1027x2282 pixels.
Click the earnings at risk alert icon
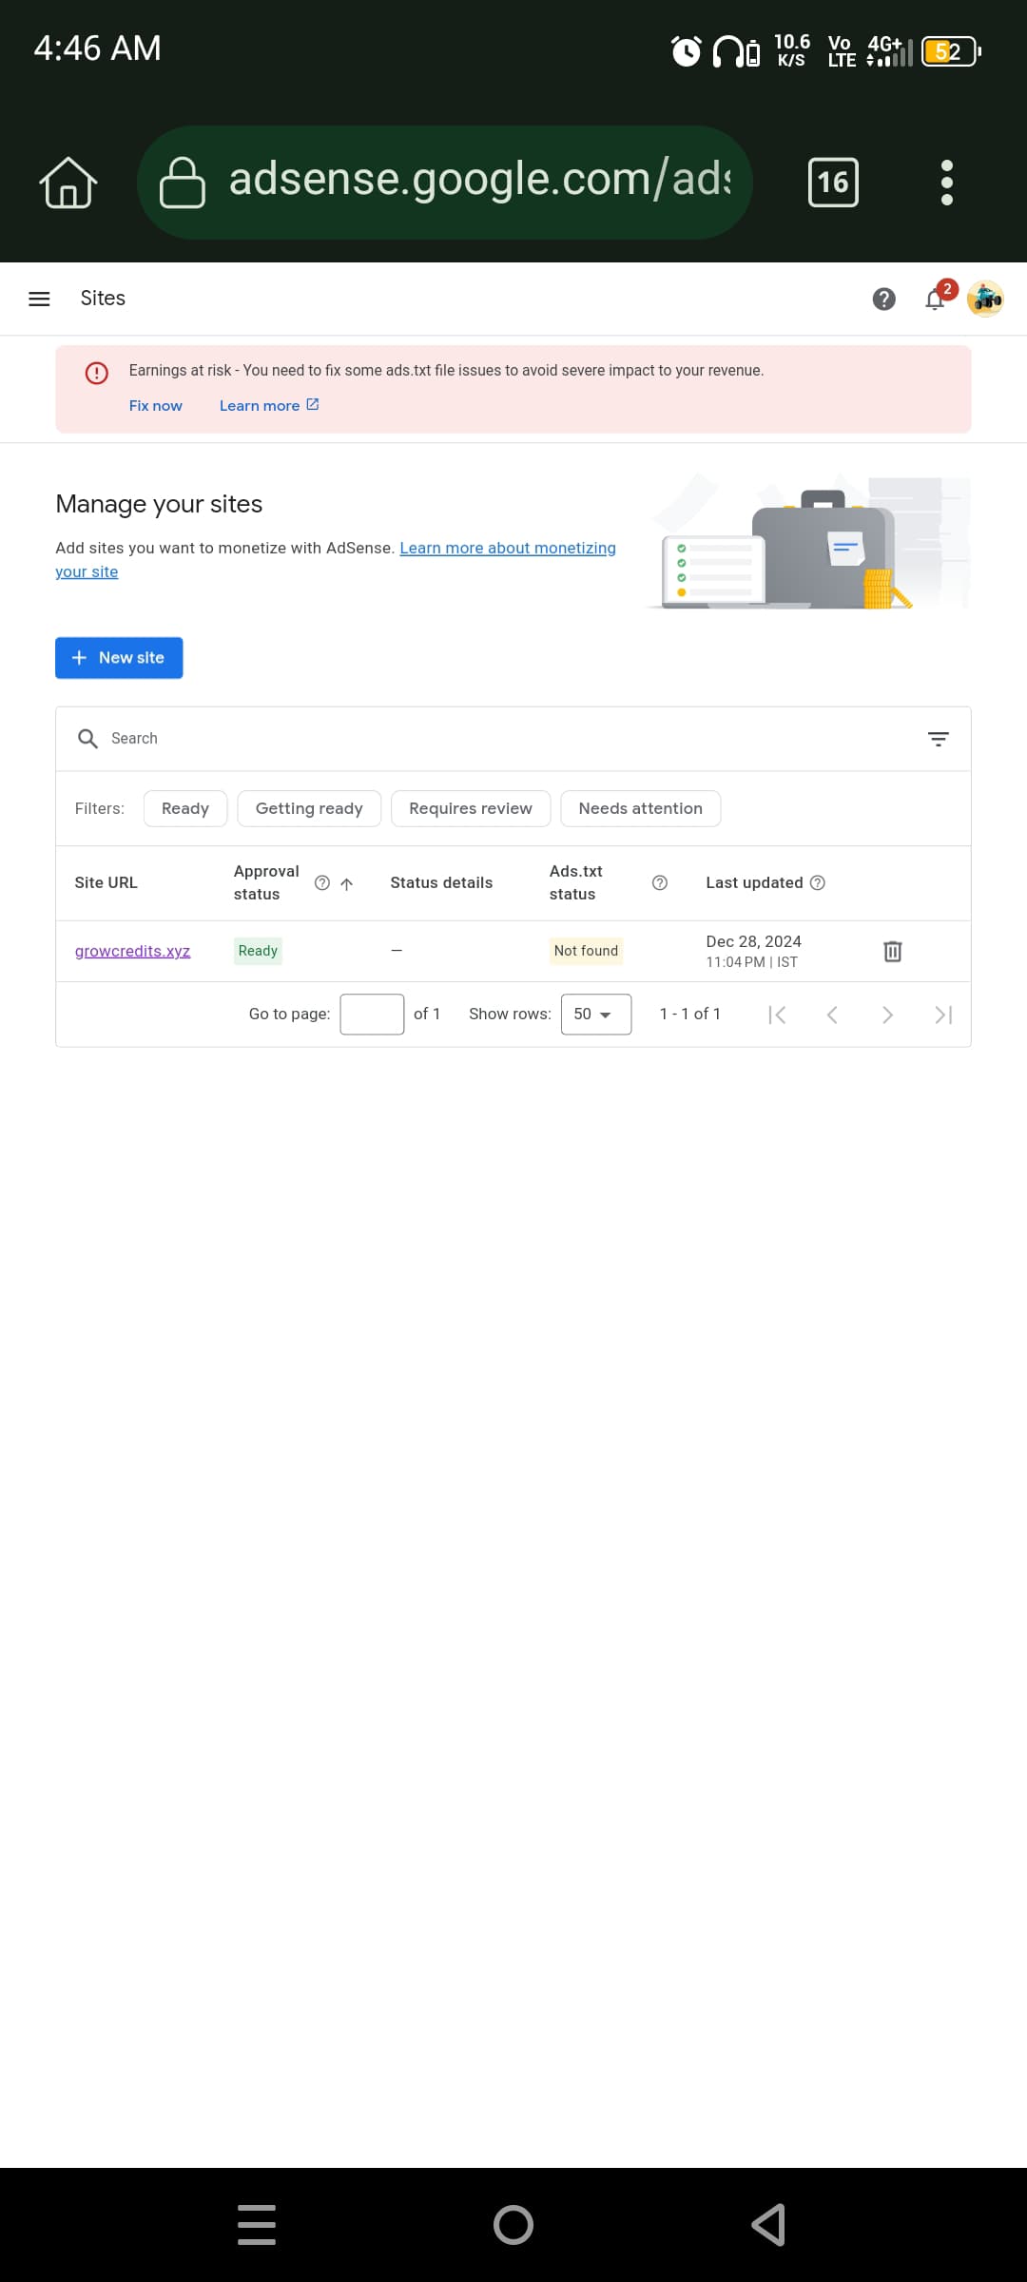97,373
